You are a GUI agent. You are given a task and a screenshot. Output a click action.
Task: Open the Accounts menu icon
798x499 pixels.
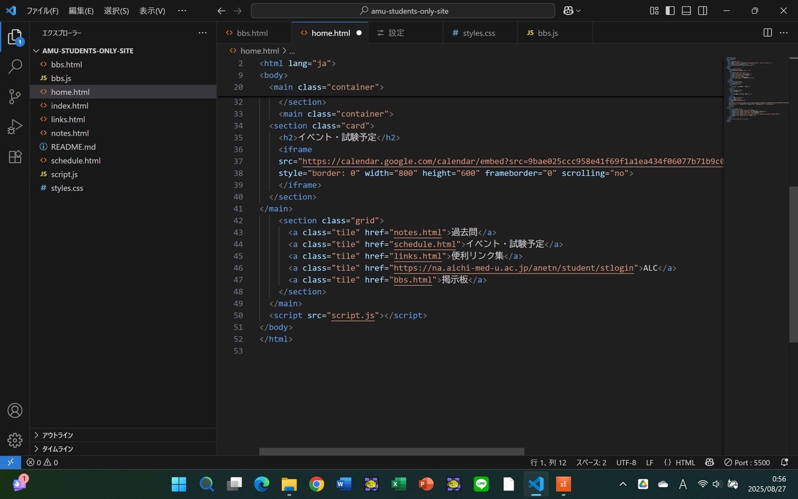[14, 411]
